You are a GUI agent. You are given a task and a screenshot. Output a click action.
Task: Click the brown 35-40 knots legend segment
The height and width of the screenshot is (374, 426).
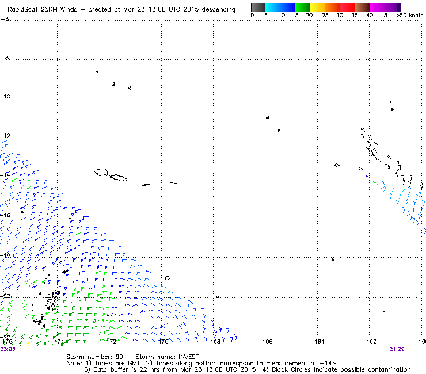coord(363,7)
